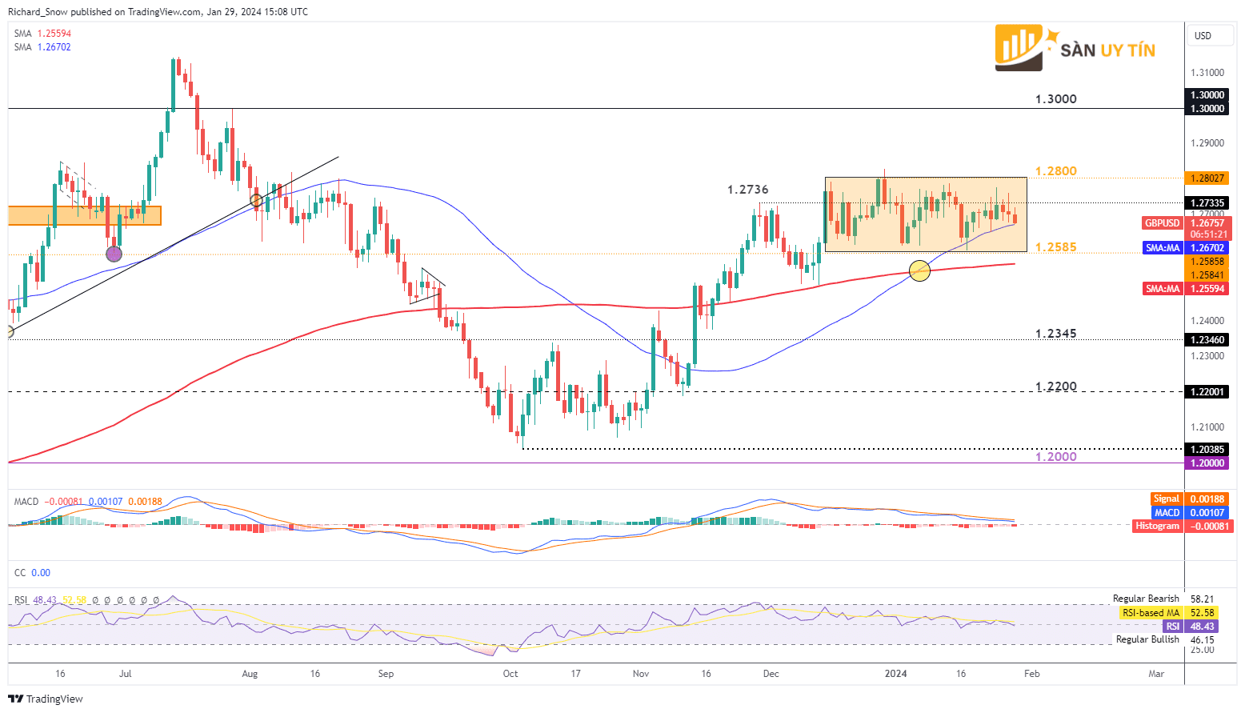The image size is (1245, 713).
Task: Click the red Histogram -0.00081 label
Action: (1183, 526)
